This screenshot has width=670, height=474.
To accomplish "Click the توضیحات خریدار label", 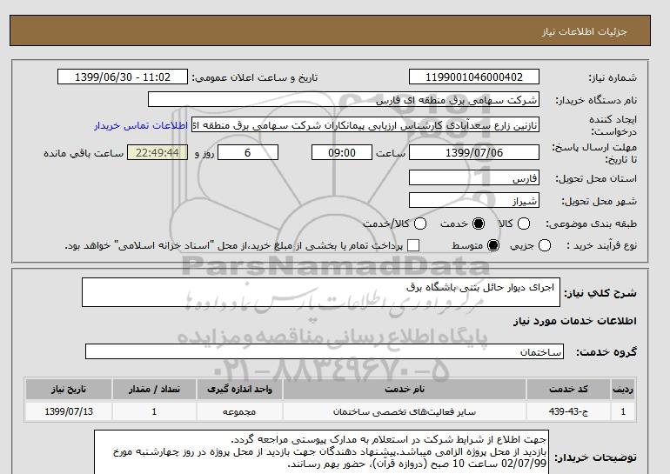I will coord(596,457).
